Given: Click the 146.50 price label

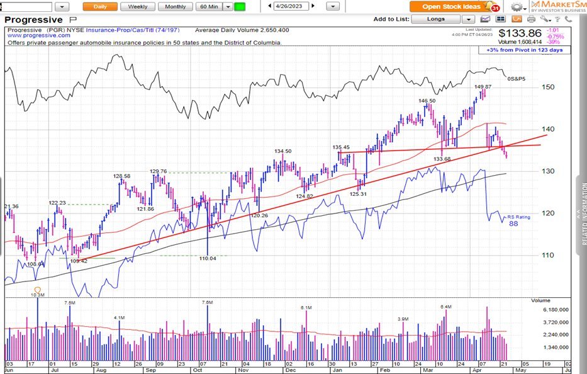Looking at the screenshot, I should point(427,101).
